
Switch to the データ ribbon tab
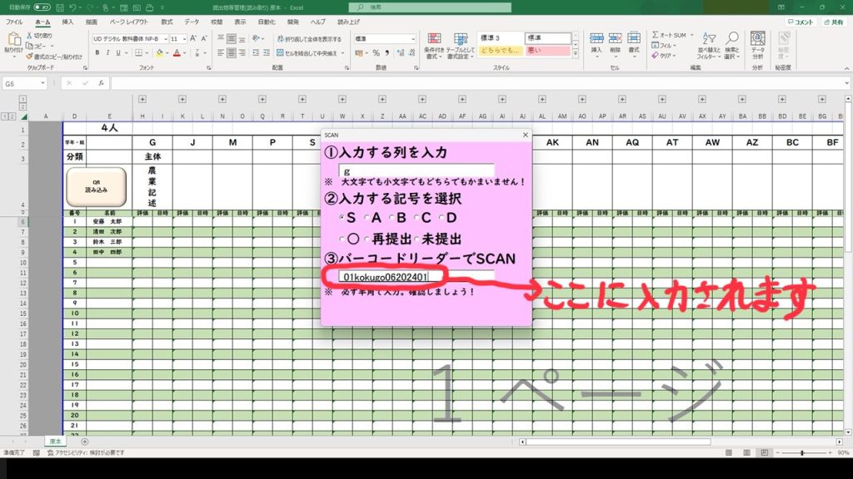coord(192,22)
